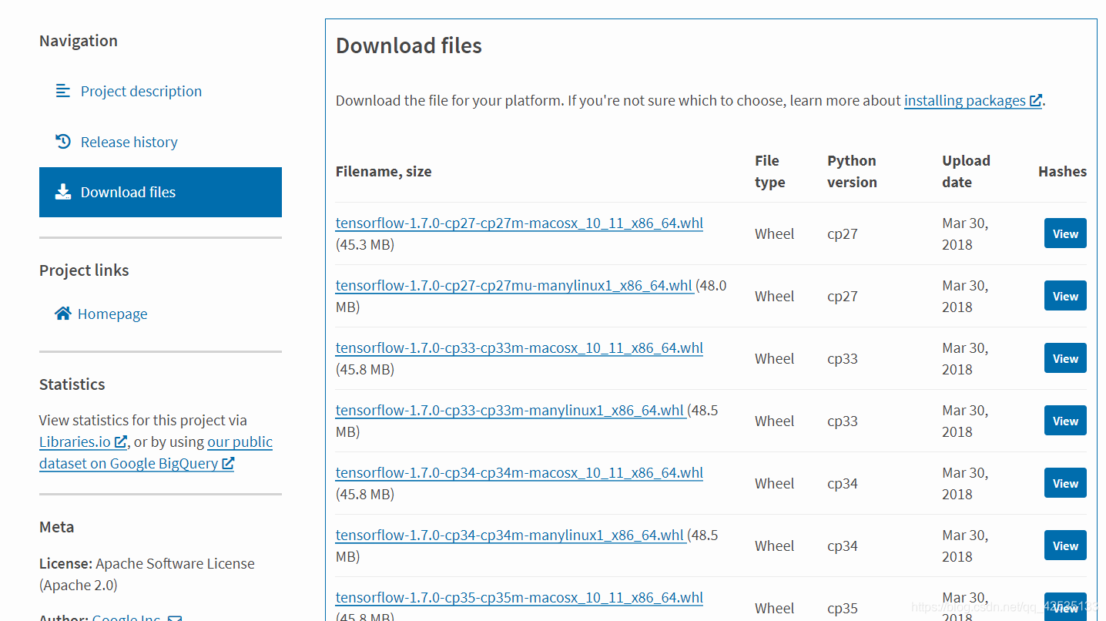Viewport: 1106px width, 621px height.
Task: Click the Python version column header
Action: pyautogui.click(x=852, y=171)
